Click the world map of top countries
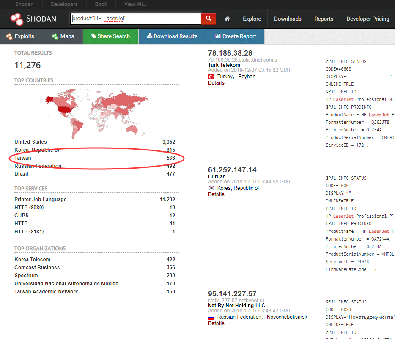395x339 pixels. pos(96,110)
